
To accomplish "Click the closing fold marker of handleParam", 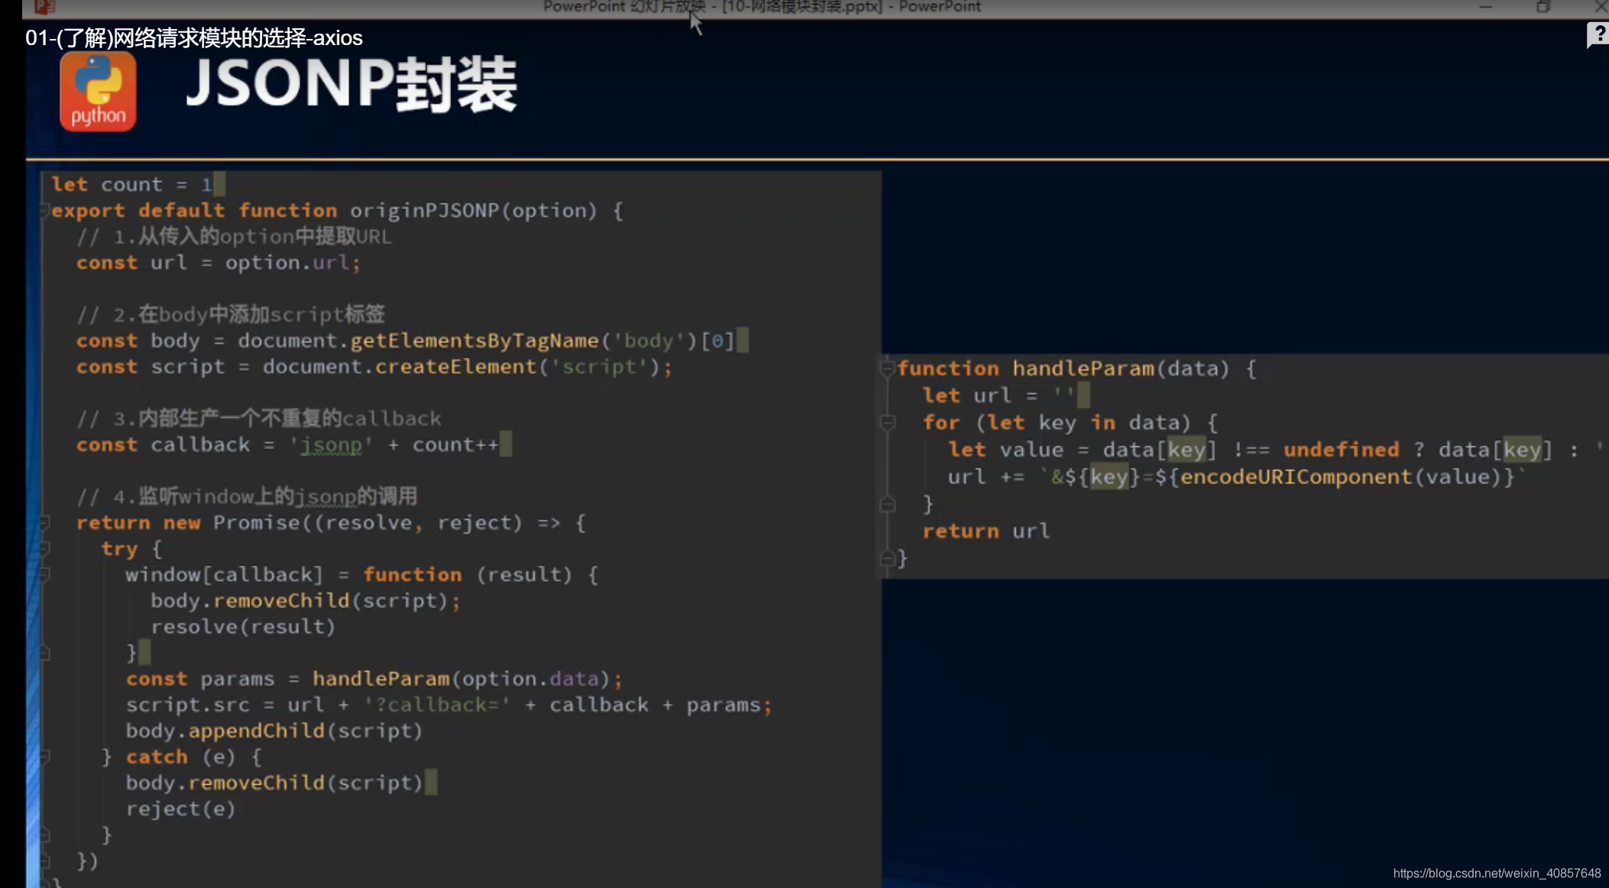I will coord(887,558).
